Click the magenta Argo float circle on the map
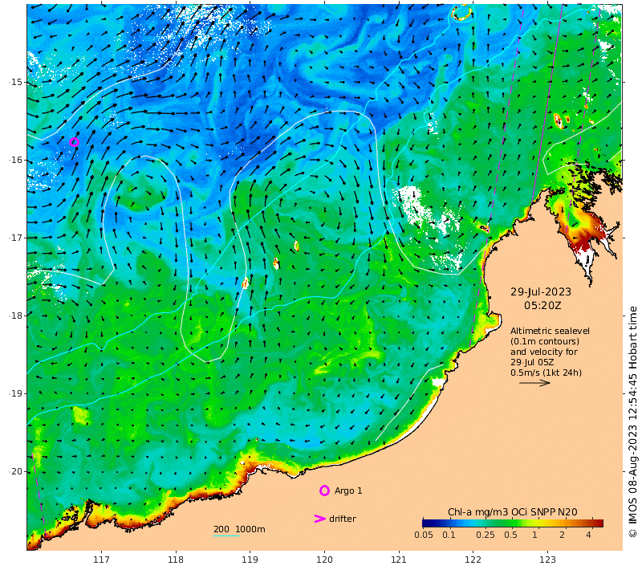 coord(74,142)
